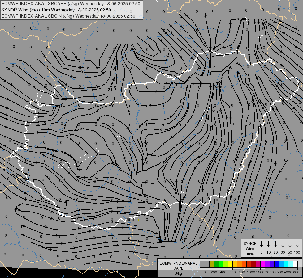Select the gold amber CAPE legend swatch
The image size is (303, 278).
point(235,264)
